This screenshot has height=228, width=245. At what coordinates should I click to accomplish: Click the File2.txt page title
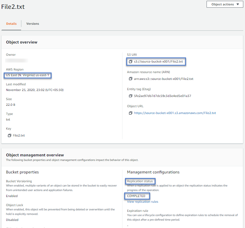(13, 7)
